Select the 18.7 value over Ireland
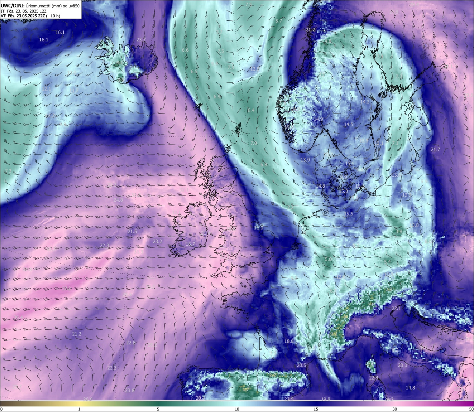Image resolution: width=474 pixels, height=412 pixels. point(190,244)
